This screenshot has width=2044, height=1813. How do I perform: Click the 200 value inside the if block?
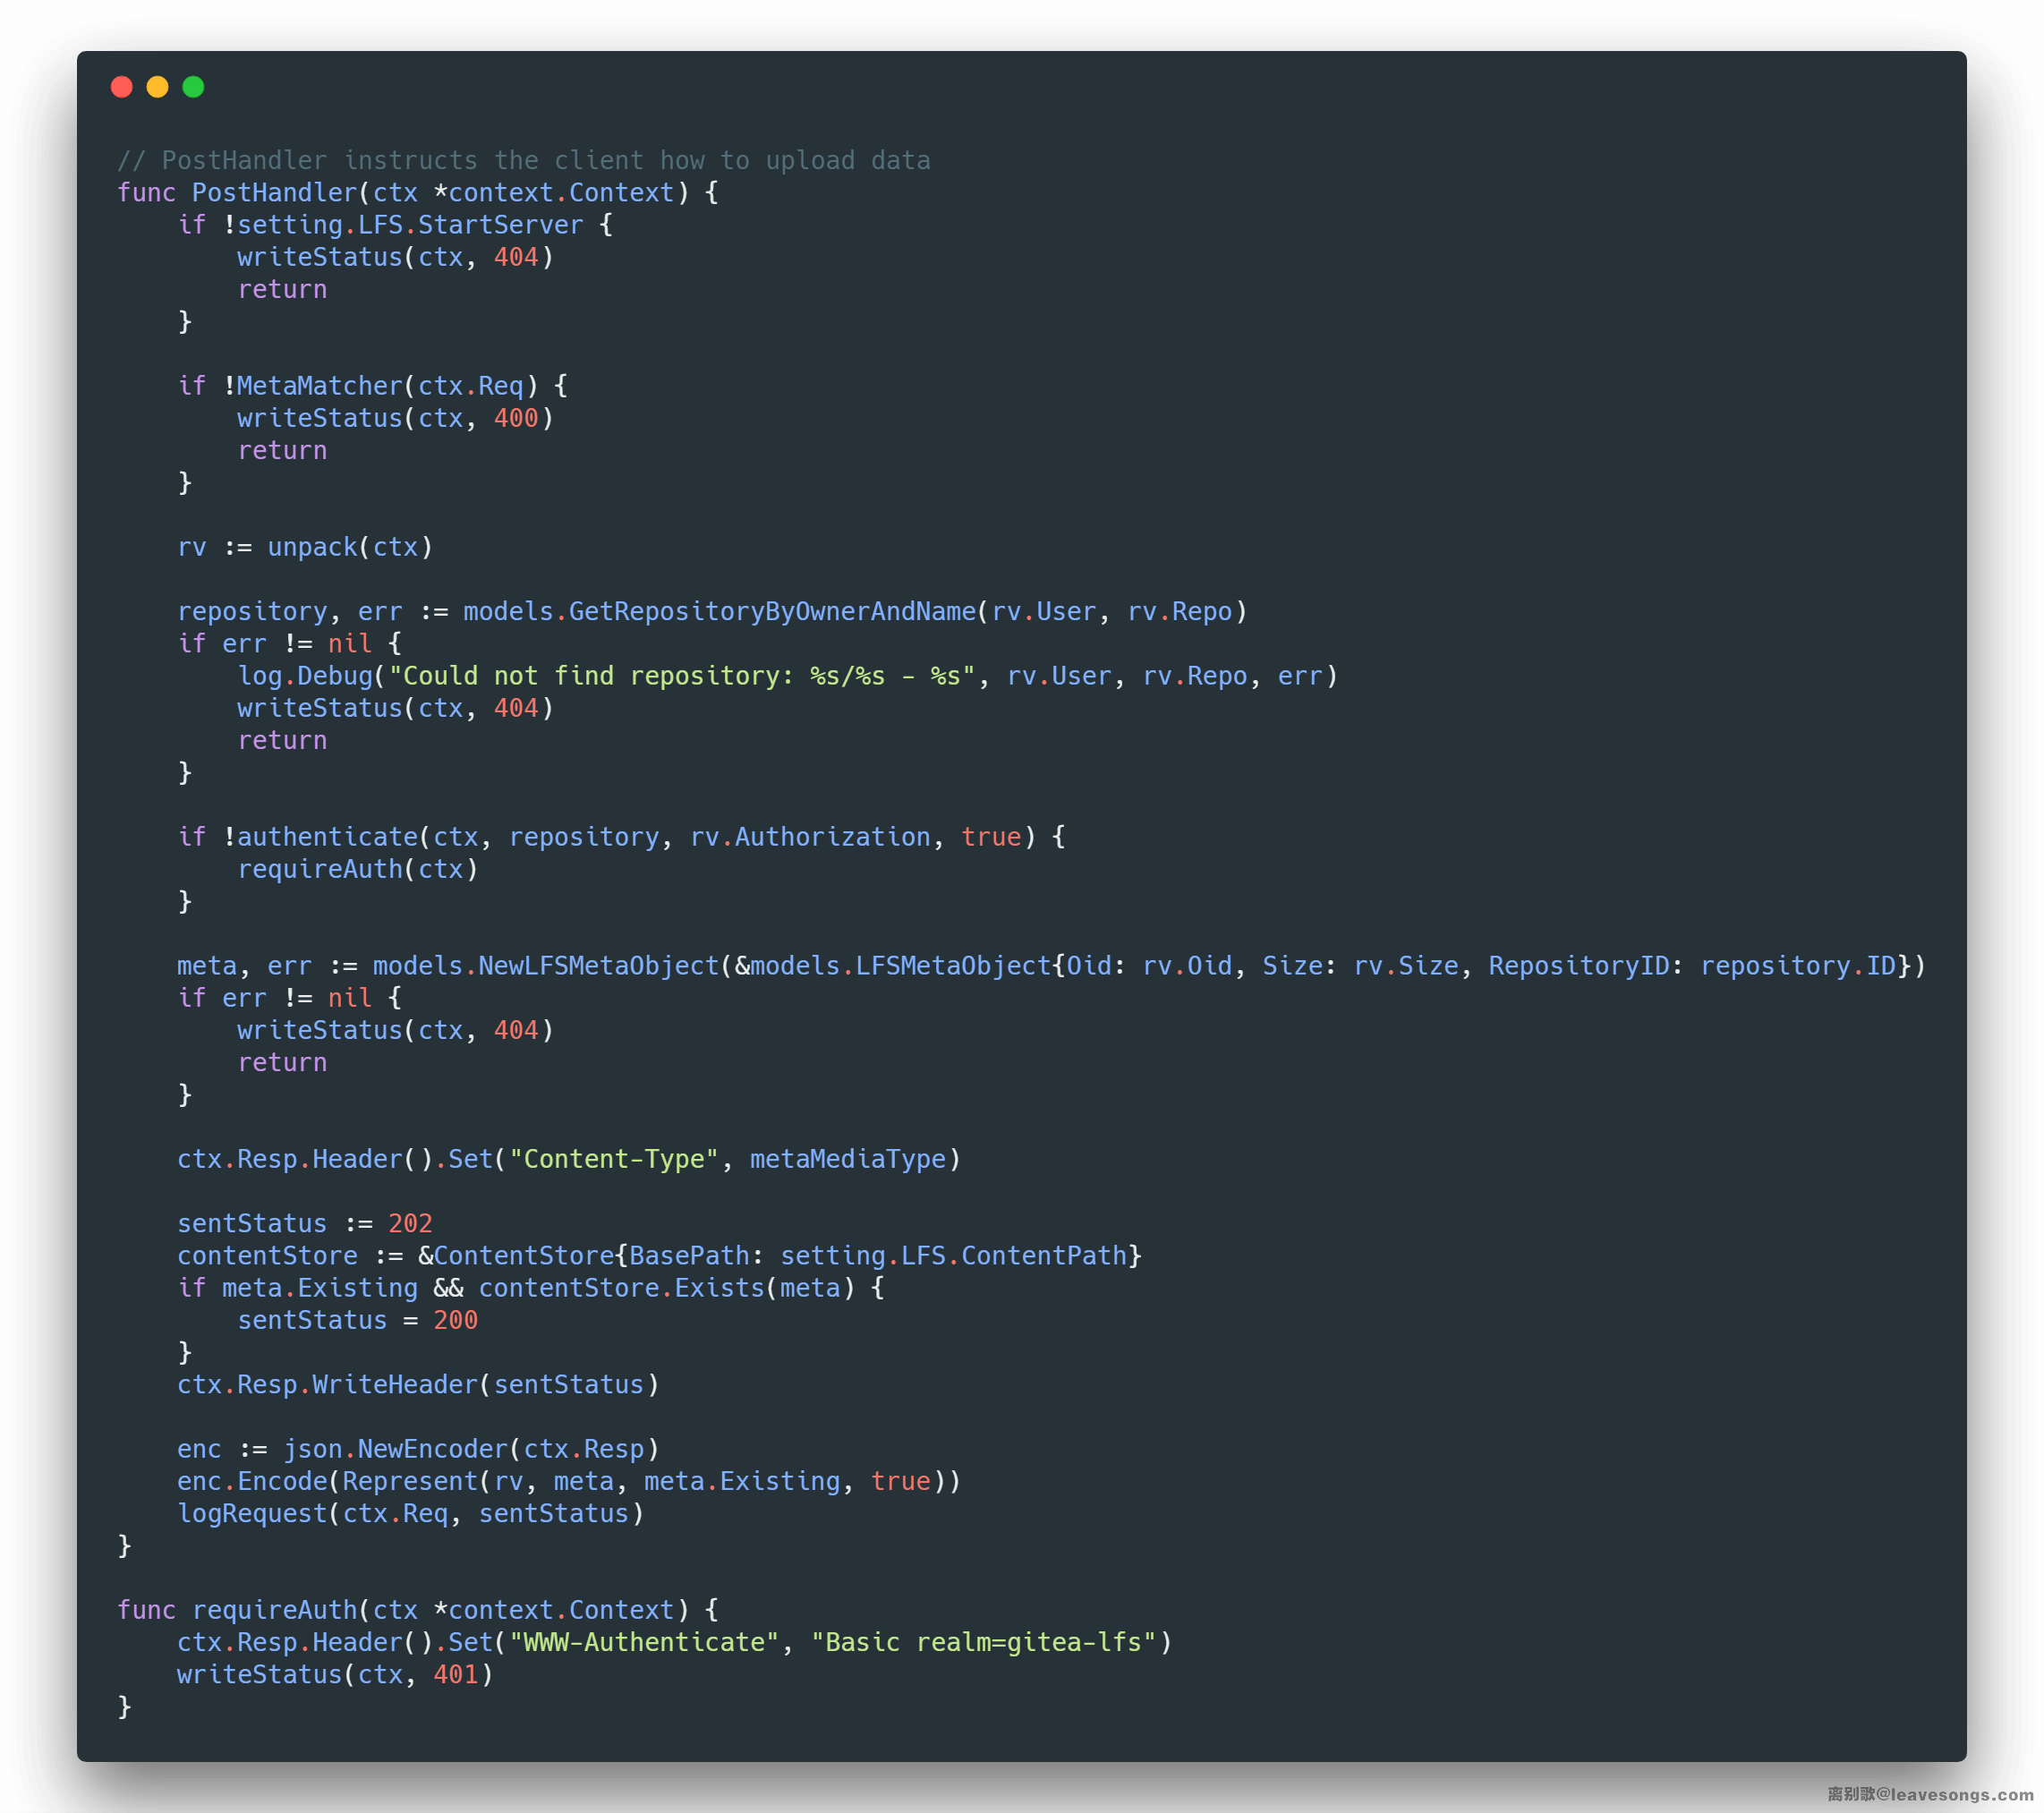click(x=455, y=1320)
